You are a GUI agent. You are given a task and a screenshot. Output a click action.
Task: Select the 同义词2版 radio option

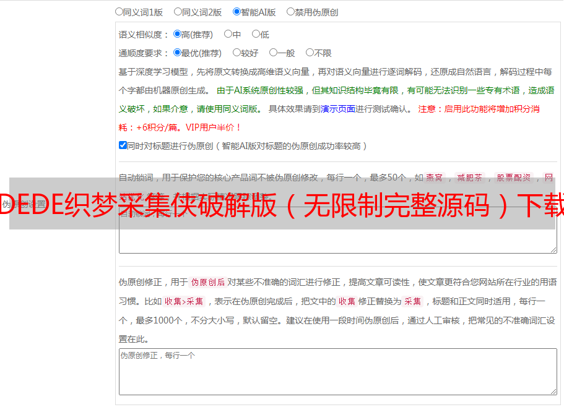(178, 12)
